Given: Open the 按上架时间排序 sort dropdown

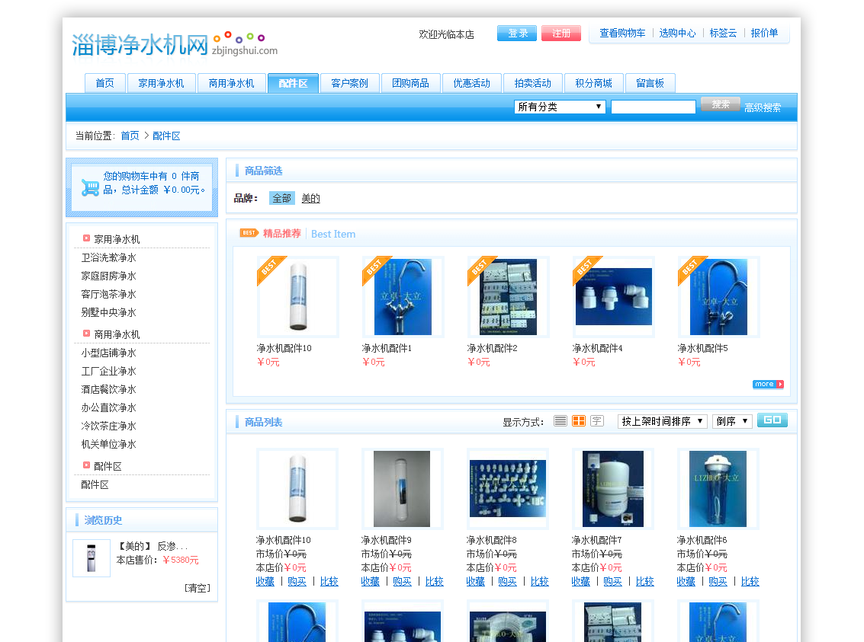Looking at the screenshot, I should [x=663, y=421].
